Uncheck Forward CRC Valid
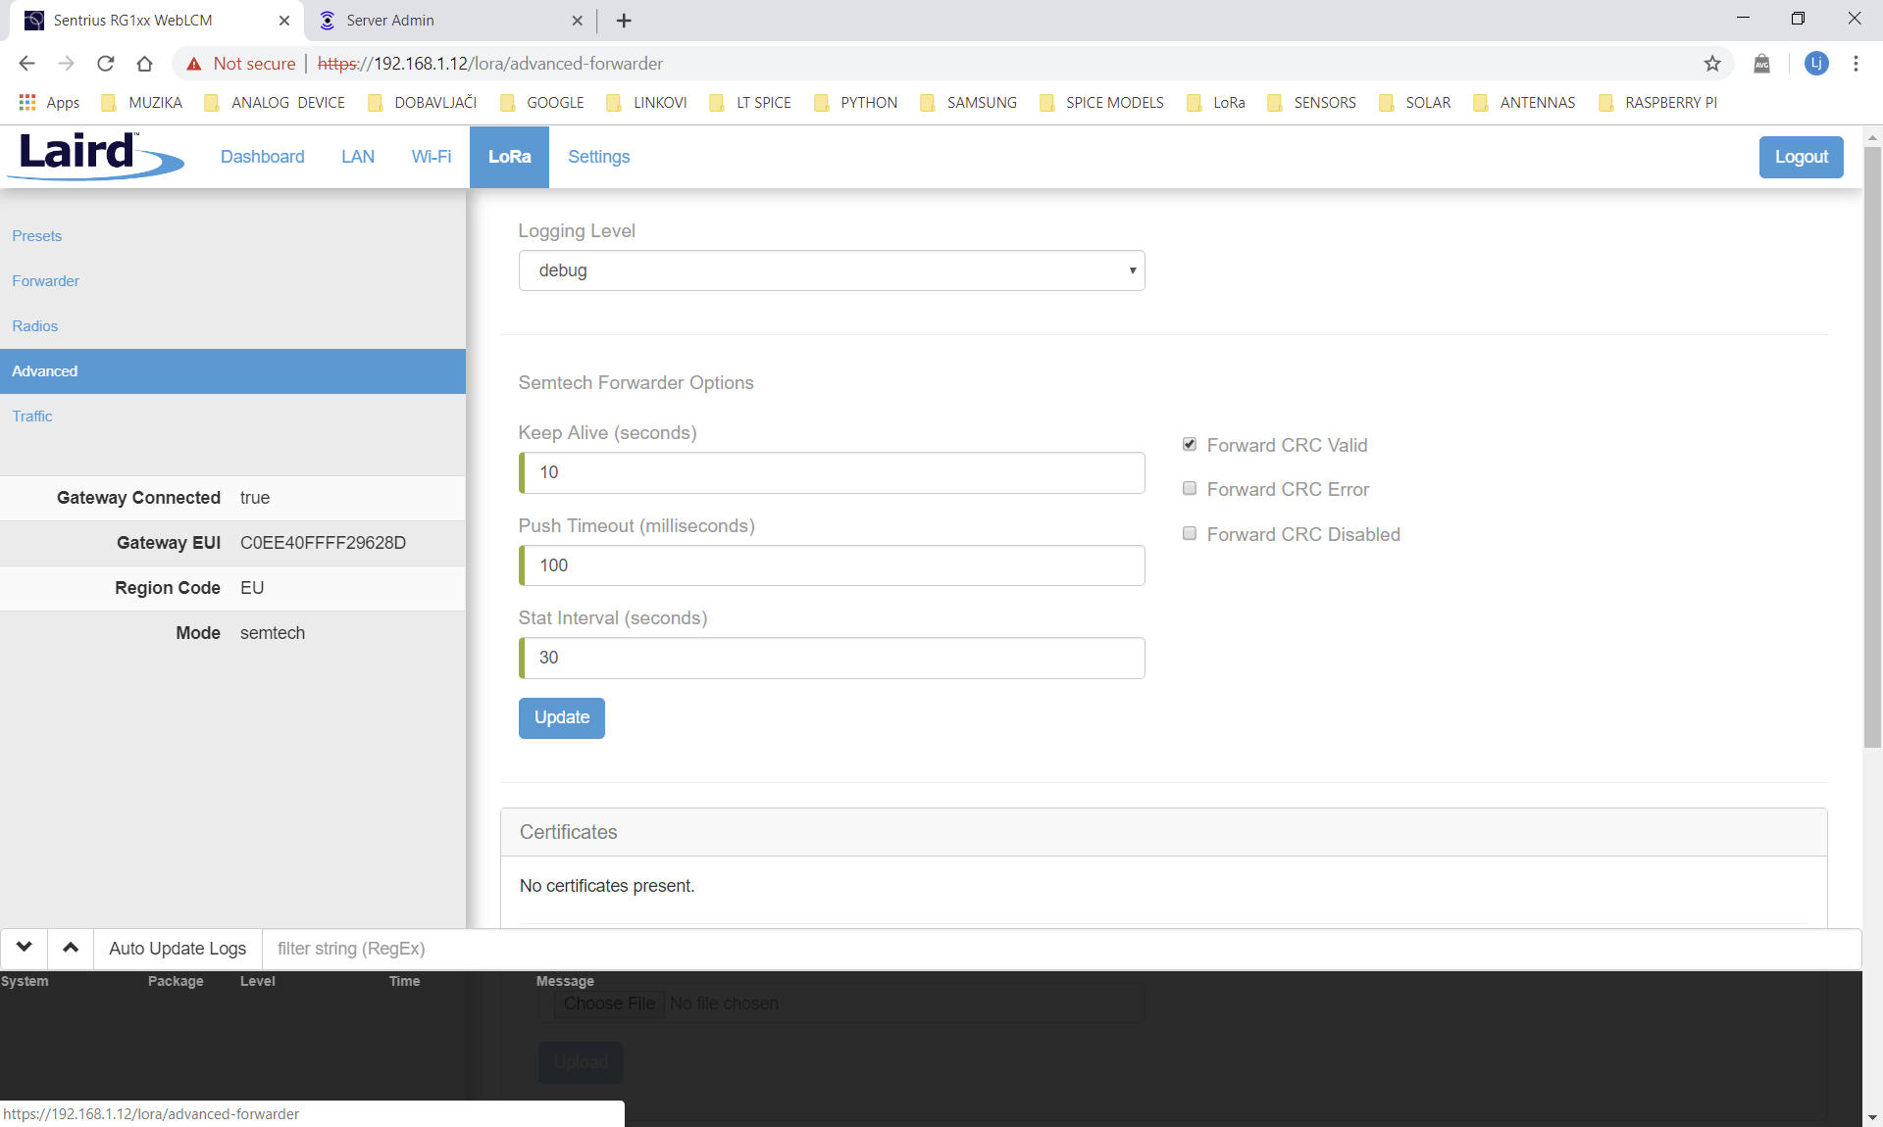The width and height of the screenshot is (1883, 1127). pyautogui.click(x=1189, y=444)
